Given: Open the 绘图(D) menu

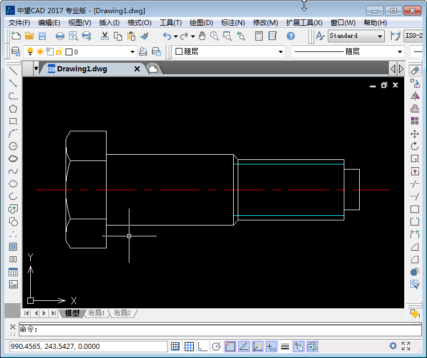Looking at the screenshot, I should click(x=201, y=23).
